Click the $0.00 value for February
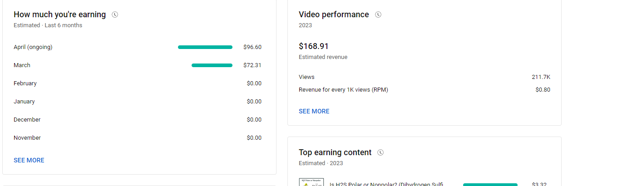 pyautogui.click(x=254, y=83)
